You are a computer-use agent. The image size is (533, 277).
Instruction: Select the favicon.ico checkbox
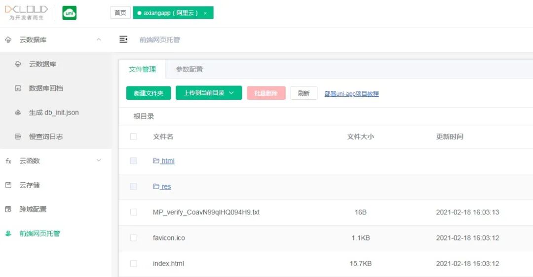tap(134, 237)
